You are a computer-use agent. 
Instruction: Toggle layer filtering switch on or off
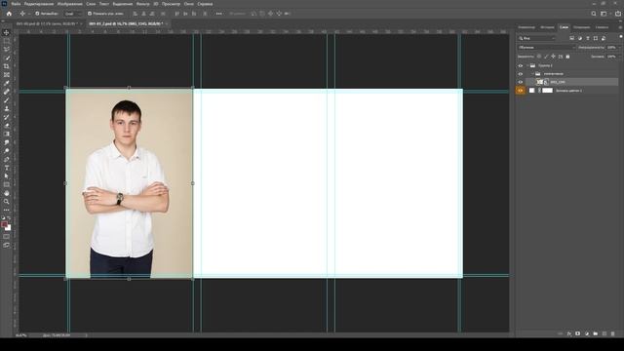(621, 37)
